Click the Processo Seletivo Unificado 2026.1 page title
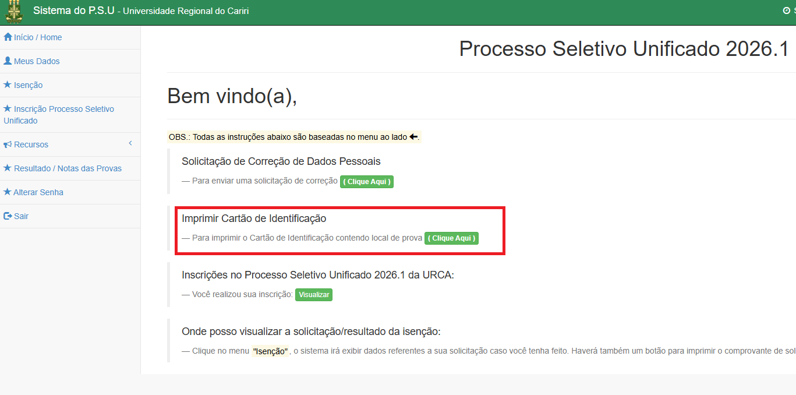Image resolution: width=796 pixels, height=395 pixels. [x=623, y=49]
